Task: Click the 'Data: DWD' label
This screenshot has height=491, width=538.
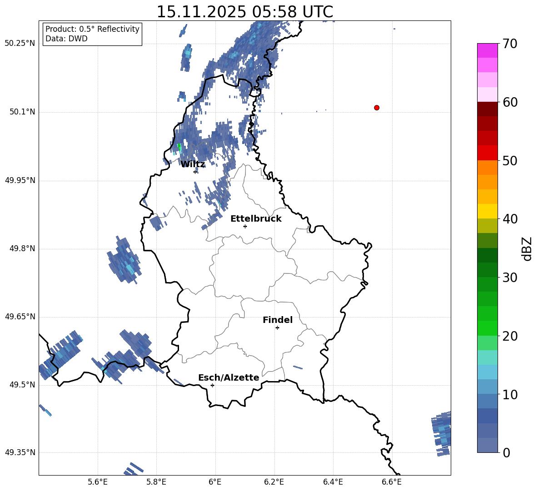Action: (66, 39)
